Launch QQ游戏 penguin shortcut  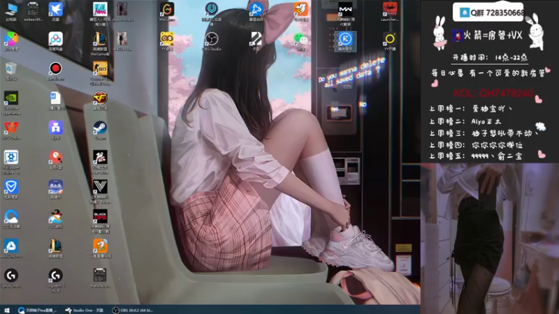click(x=56, y=219)
